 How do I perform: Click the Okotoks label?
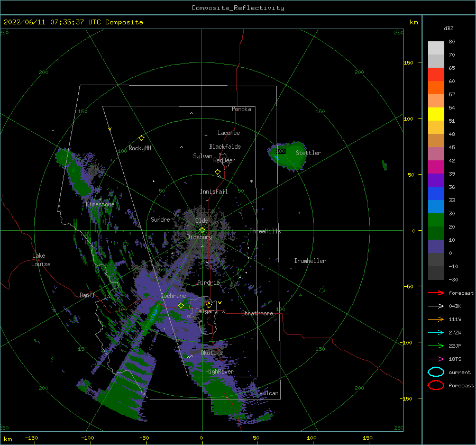pos(212,353)
